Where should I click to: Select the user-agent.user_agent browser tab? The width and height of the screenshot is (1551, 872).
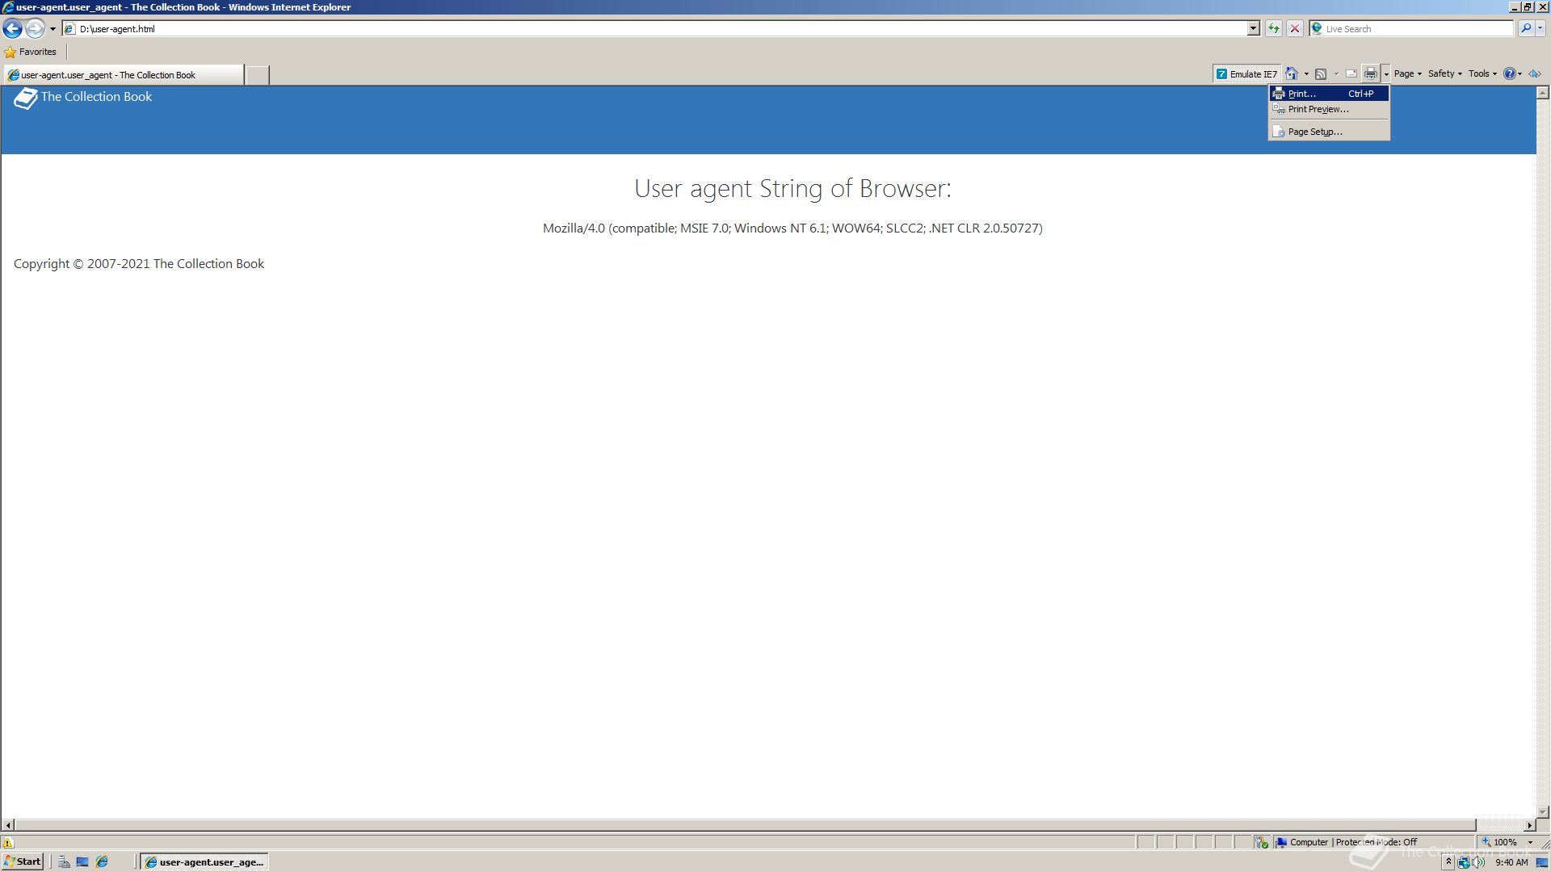click(x=124, y=75)
